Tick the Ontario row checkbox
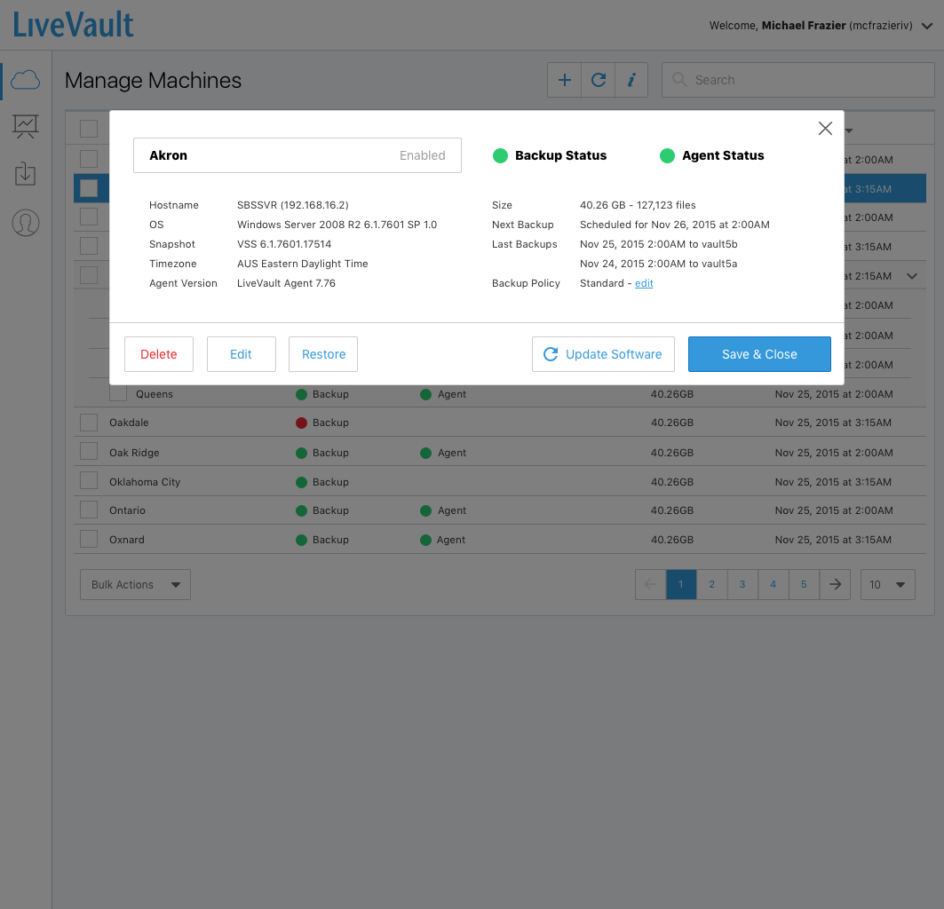The width and height of the screenshot is (944, 909). pos(89,510)
